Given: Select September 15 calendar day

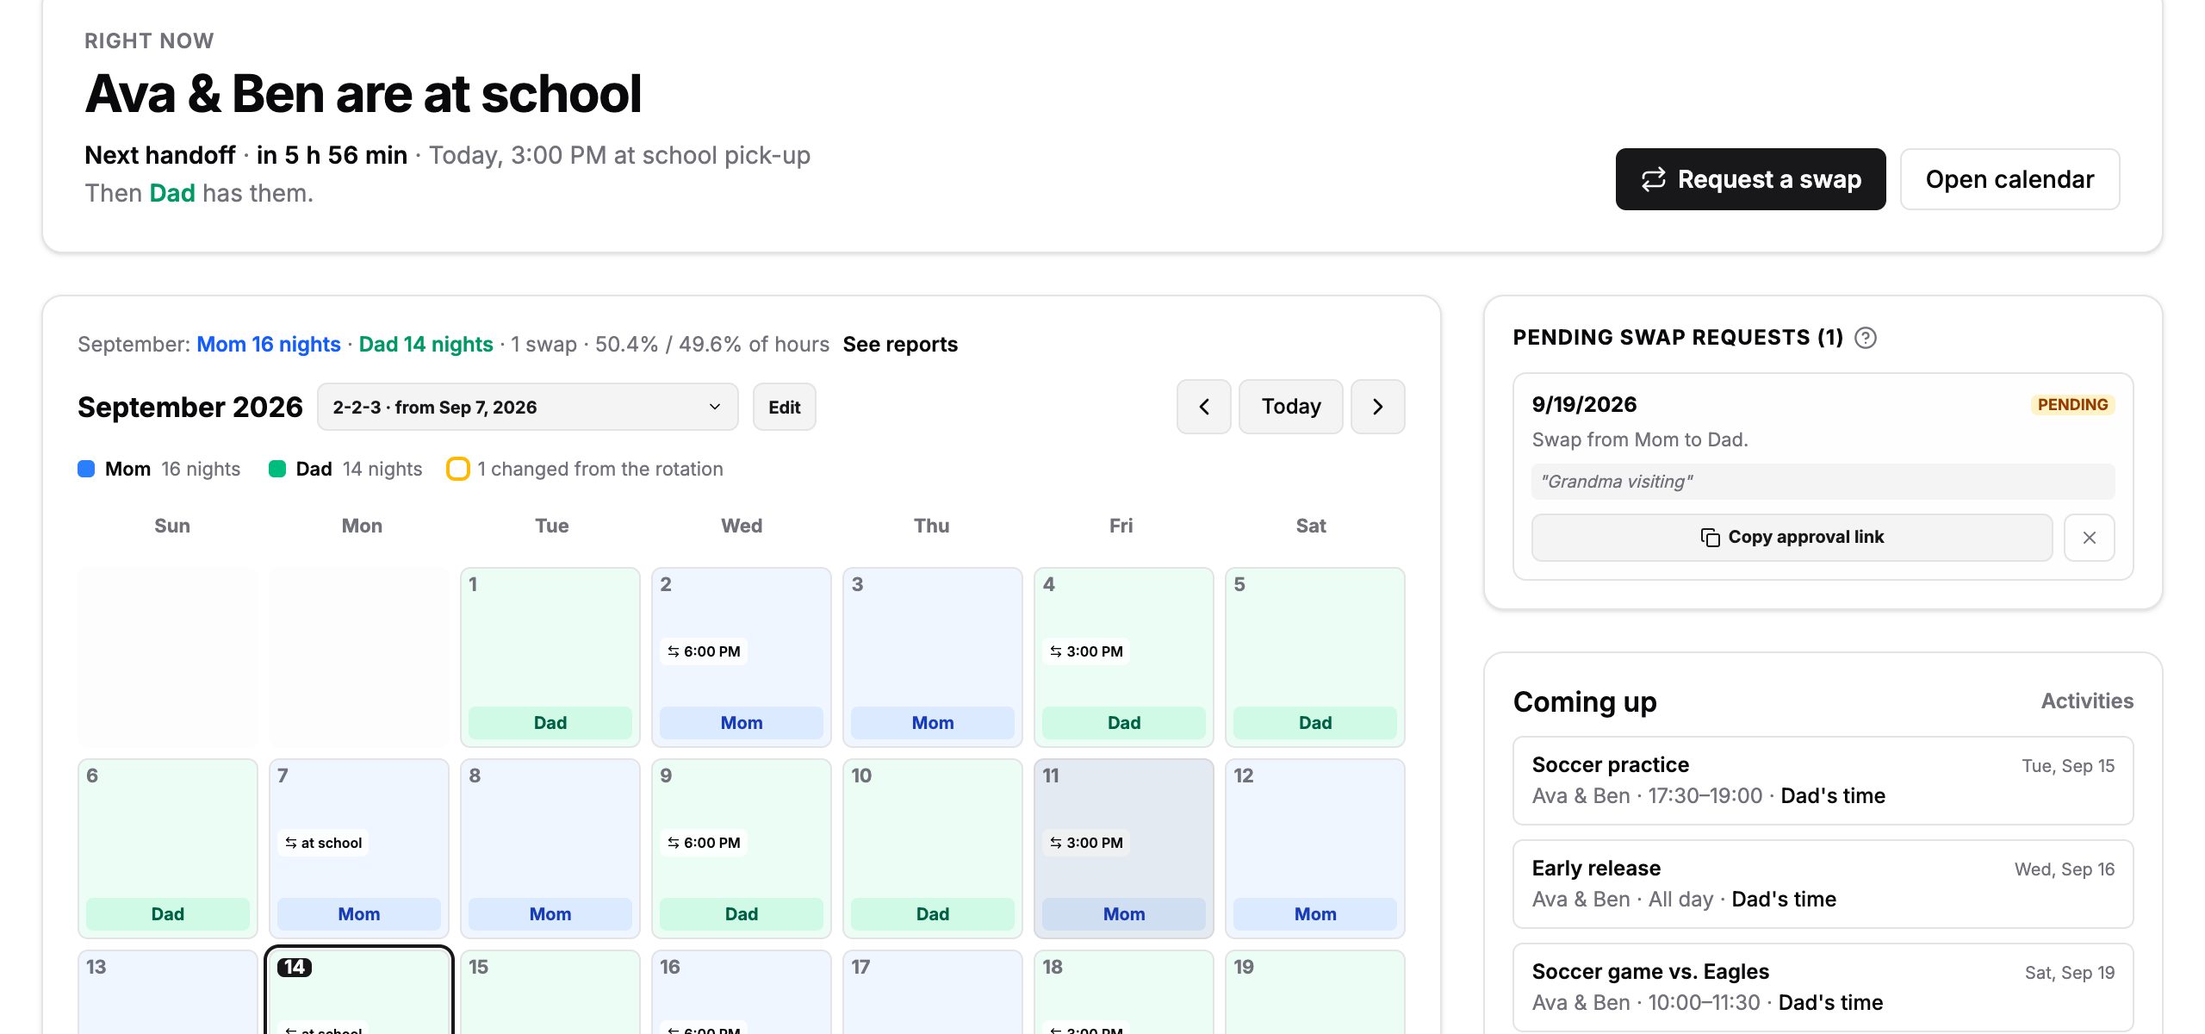Looking at the screenshot, I should [x=550, y=992].
